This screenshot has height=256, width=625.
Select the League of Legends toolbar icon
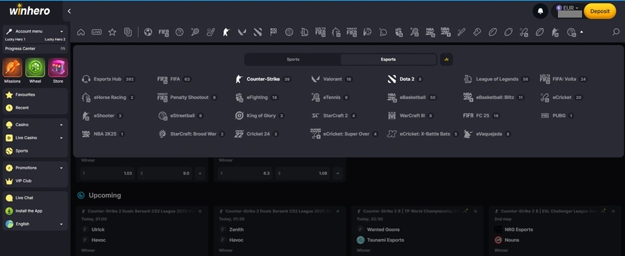point(305,33)
